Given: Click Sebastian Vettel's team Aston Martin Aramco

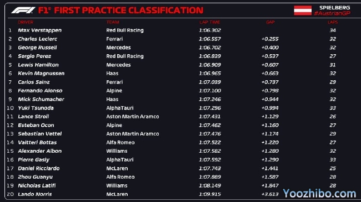Looking at the screenshot, I should (133, 134).
